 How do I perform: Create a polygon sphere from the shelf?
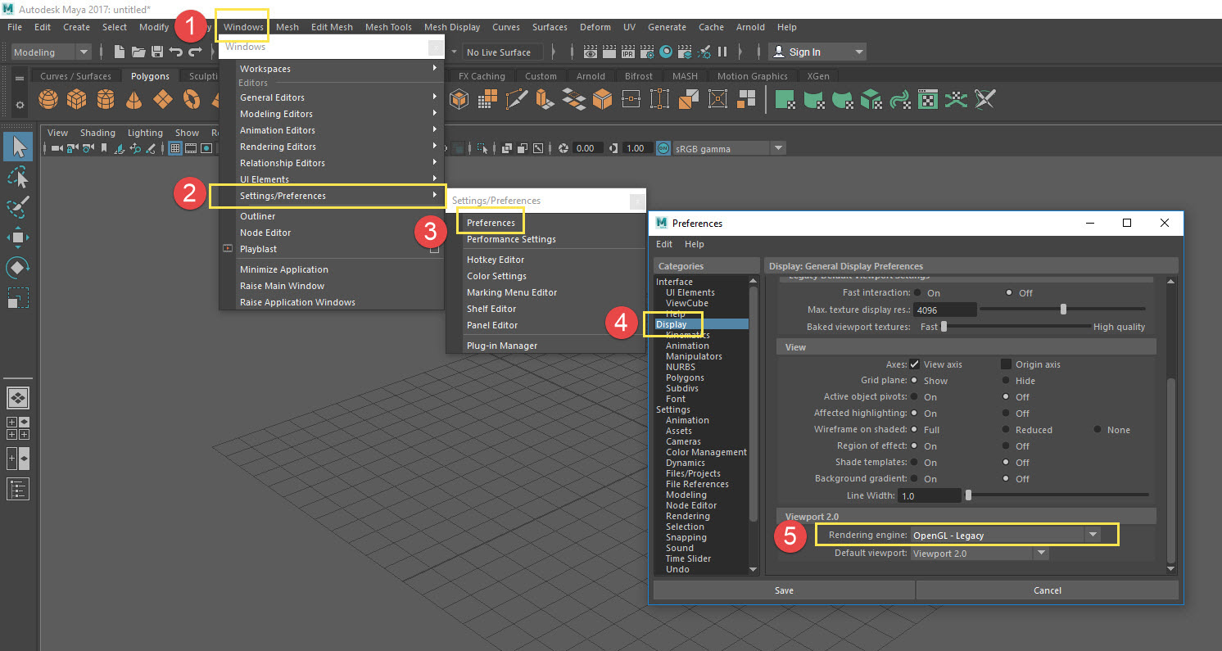coord(49,100)
